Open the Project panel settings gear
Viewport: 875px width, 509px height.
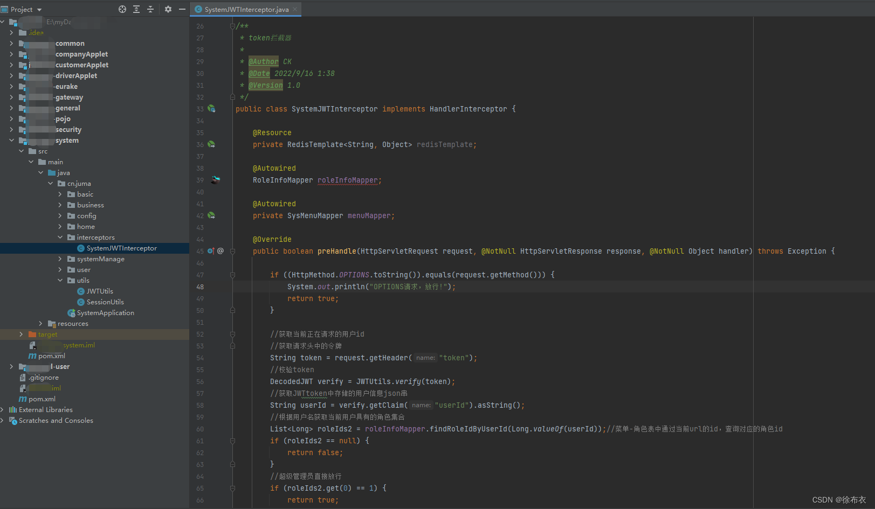[168, 9]
